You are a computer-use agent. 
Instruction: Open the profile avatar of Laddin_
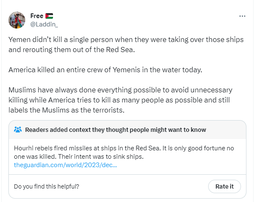pyautogui.click(x=17, y=20)
